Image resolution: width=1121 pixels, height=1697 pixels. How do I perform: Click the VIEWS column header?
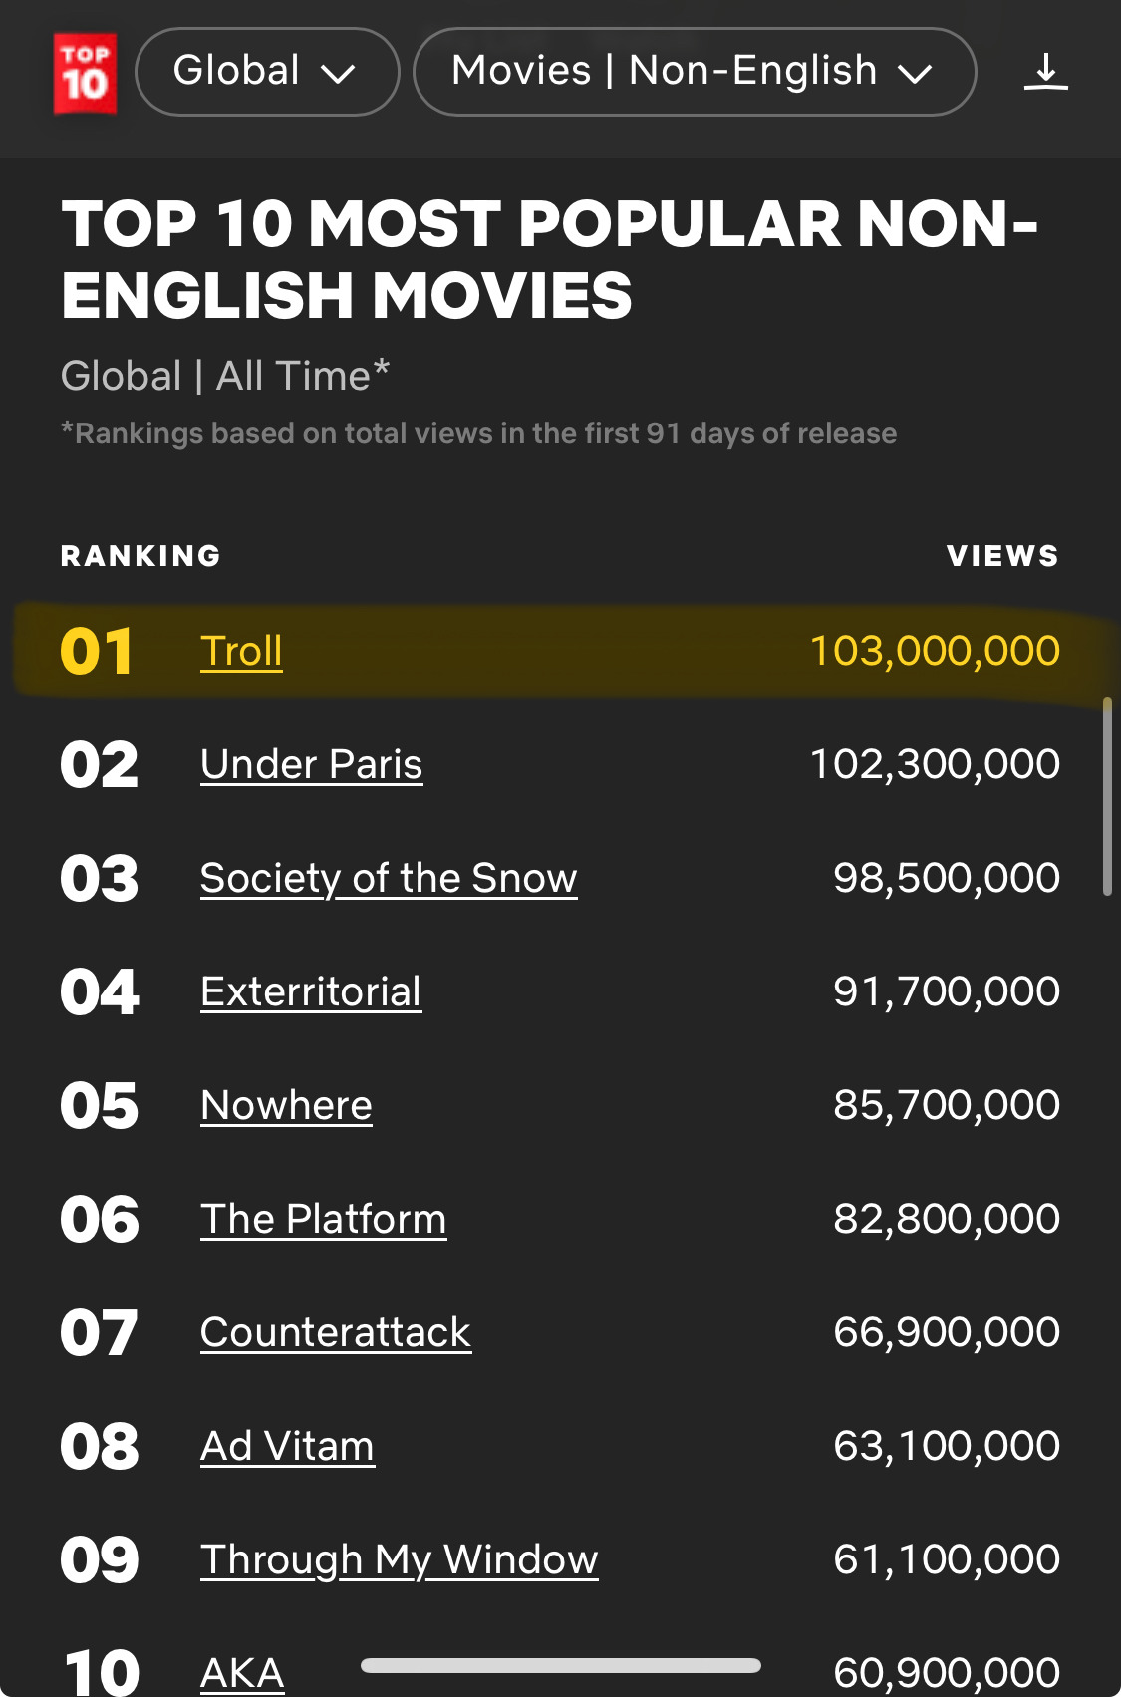(x=1002, y=556)
